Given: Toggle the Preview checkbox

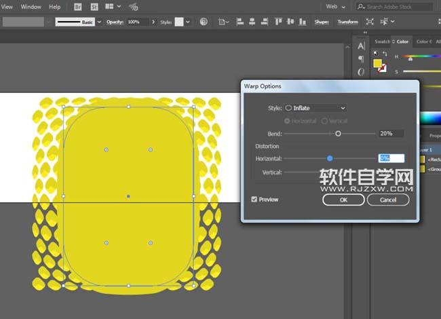Looking at the screenshot, I should coord(254,200).
